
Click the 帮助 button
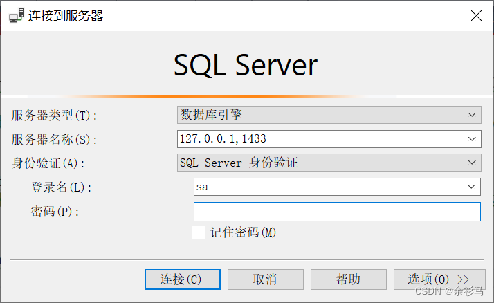click(349, 279)
